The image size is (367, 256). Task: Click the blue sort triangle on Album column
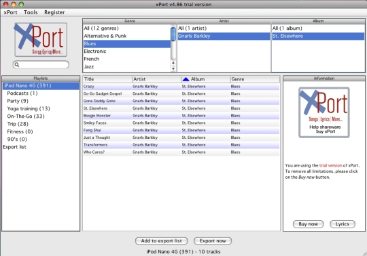tap(186, 79)
